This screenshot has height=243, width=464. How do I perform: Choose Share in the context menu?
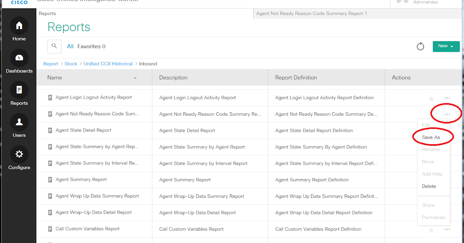point(428,205)
